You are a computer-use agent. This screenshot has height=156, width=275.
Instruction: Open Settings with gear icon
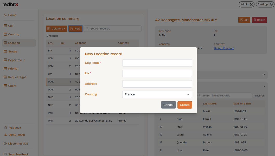click(x=265, y=4)
